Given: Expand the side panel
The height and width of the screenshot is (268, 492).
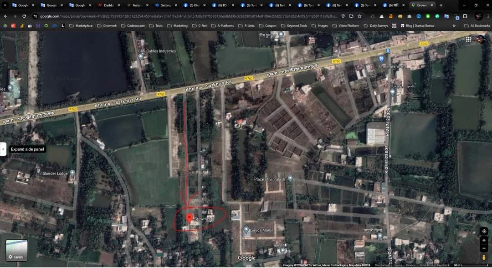Looking at the screenshot, I should (x=3, y=149).
